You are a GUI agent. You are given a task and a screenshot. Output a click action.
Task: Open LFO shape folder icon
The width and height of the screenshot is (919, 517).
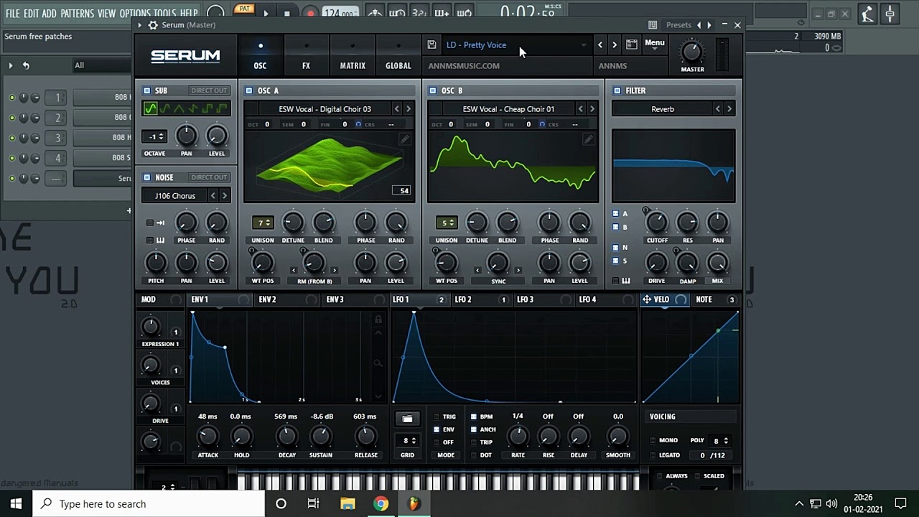click(407, 419)
